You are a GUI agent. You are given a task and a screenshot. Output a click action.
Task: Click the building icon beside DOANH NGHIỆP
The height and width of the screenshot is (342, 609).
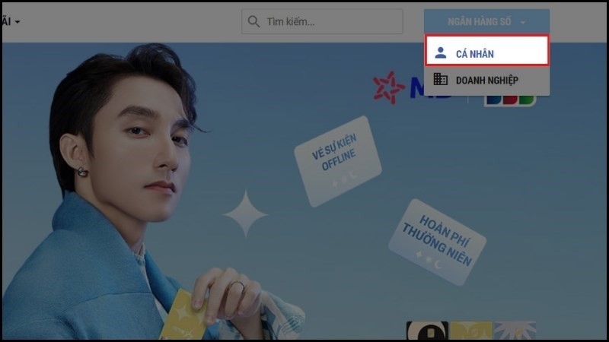point(440,79)
